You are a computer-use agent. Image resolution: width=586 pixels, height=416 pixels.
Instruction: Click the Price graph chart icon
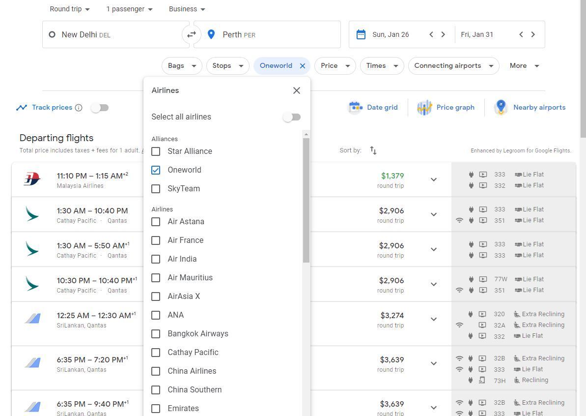point(424,108)
